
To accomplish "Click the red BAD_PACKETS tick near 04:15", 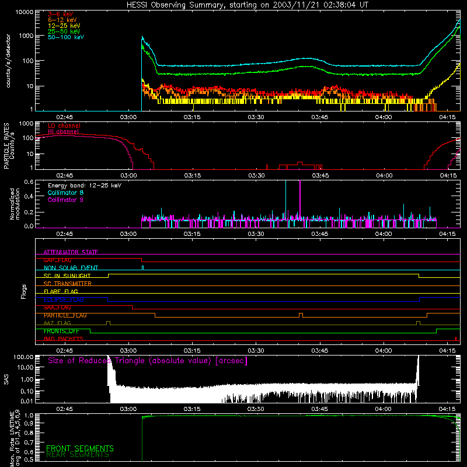I will coord(456,339).
